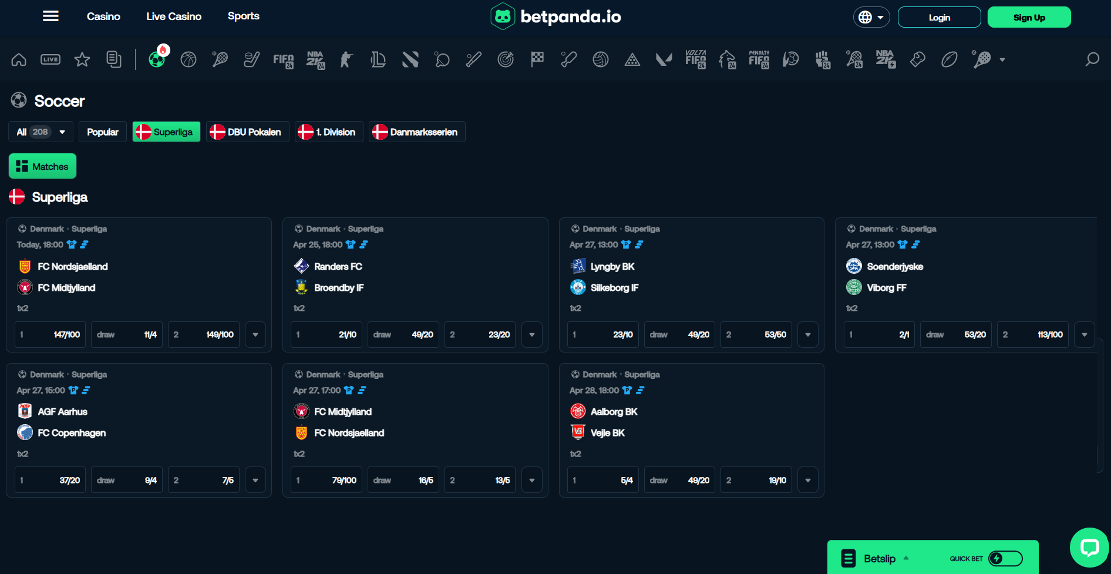Expand more markets for AGF Aarhus match
Viewport: 1111px width, 574px height.
coord(255,481)
